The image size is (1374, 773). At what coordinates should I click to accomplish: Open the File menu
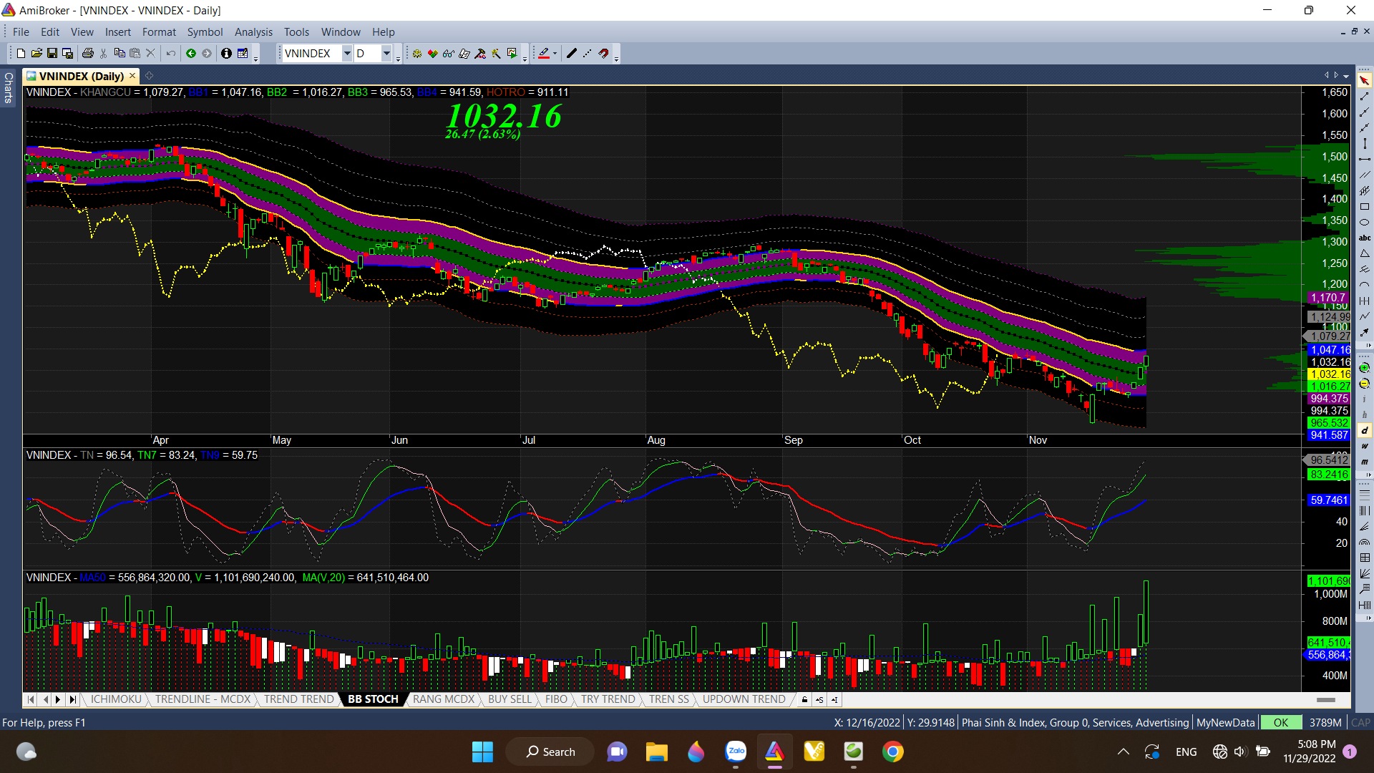click(21, 32)
